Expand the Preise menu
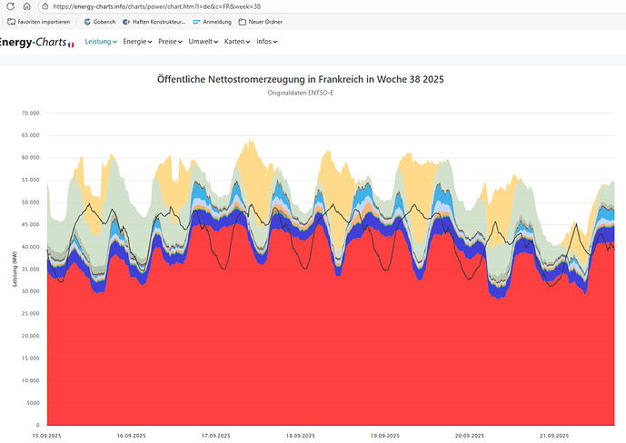This screenshot has height=443, width=626. tap(170, 42)
